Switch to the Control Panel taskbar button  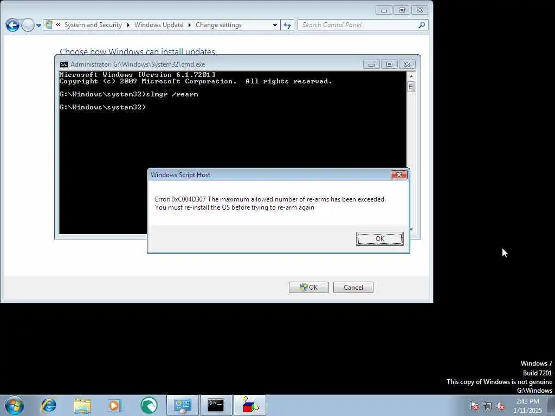click(183, 405)
